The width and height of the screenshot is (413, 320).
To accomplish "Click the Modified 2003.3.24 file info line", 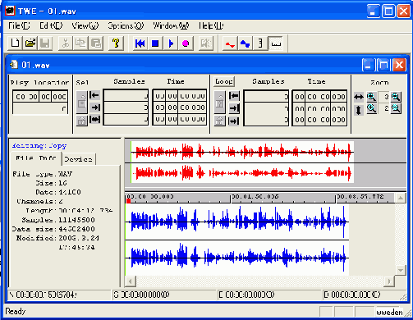I will 57,238.
